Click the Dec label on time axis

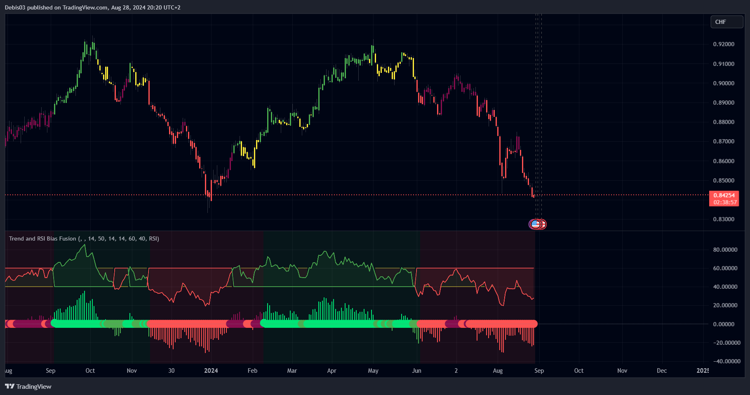coord(662,371)
